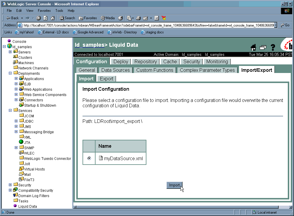
Task: Open Favorites in the toolbar
Action: (x=88, y=18)
